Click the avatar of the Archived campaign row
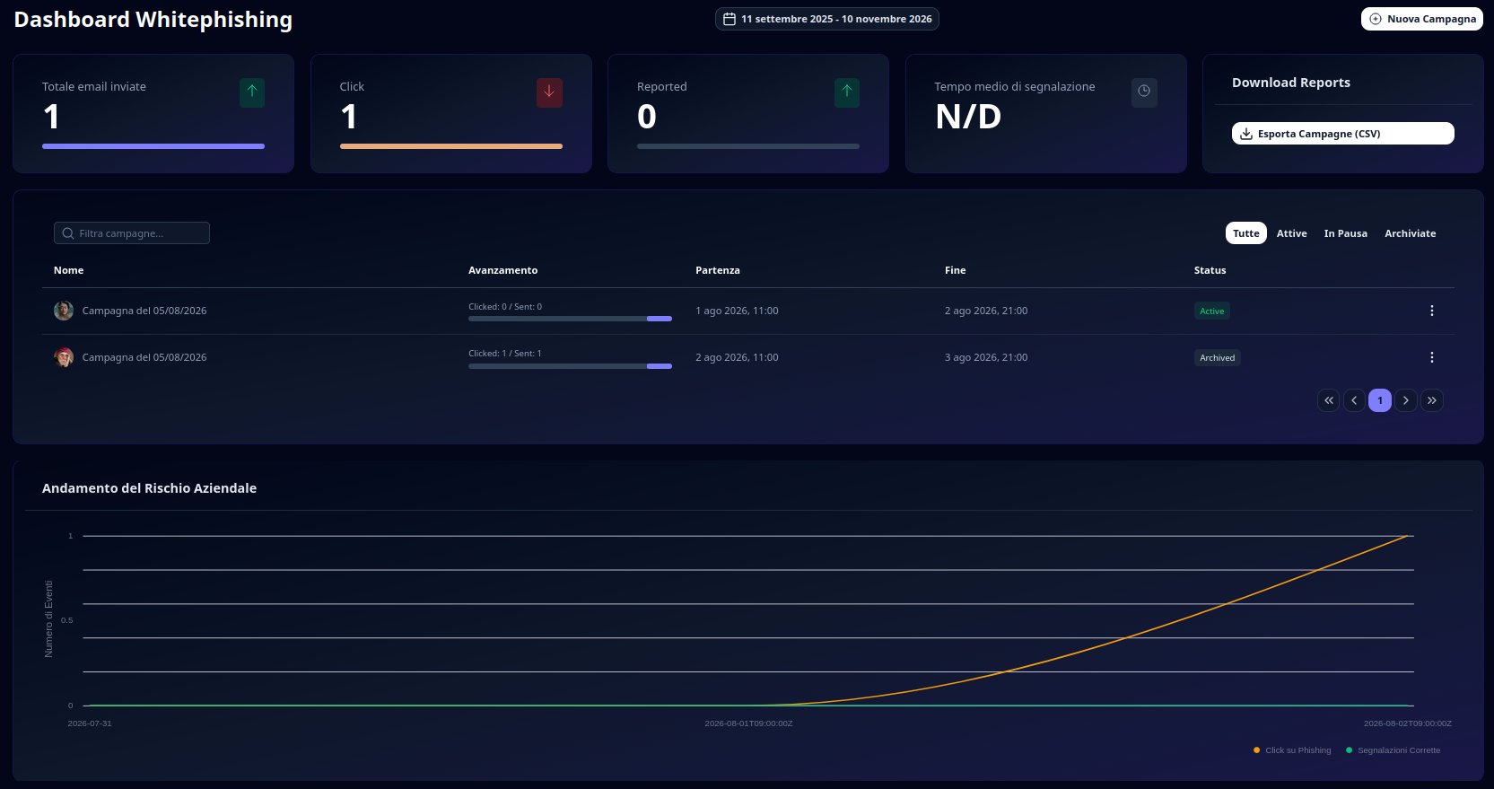The width and height of the screenshot is (1494, 789). (64, 357)
